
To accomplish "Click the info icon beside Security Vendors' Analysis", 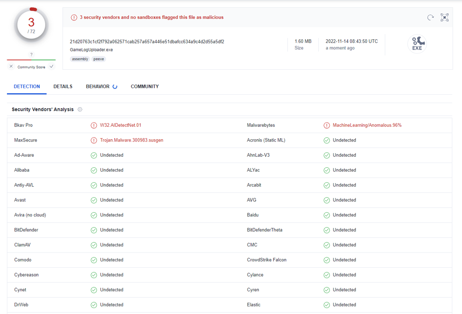I will click(80, 110).
